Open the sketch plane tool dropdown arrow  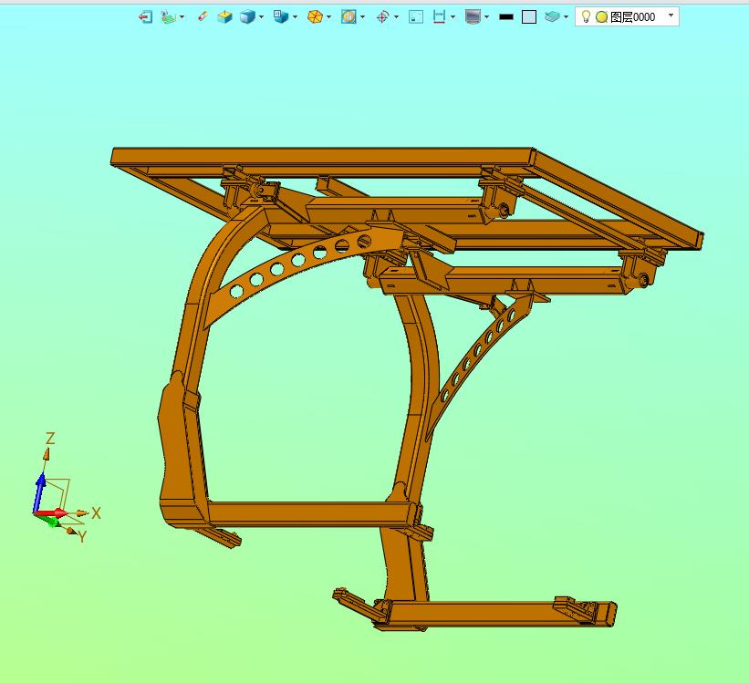tap(182, 17)
